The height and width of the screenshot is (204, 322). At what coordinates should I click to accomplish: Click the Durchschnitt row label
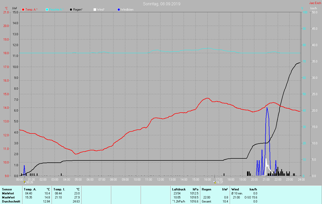[x=11, y=201]
